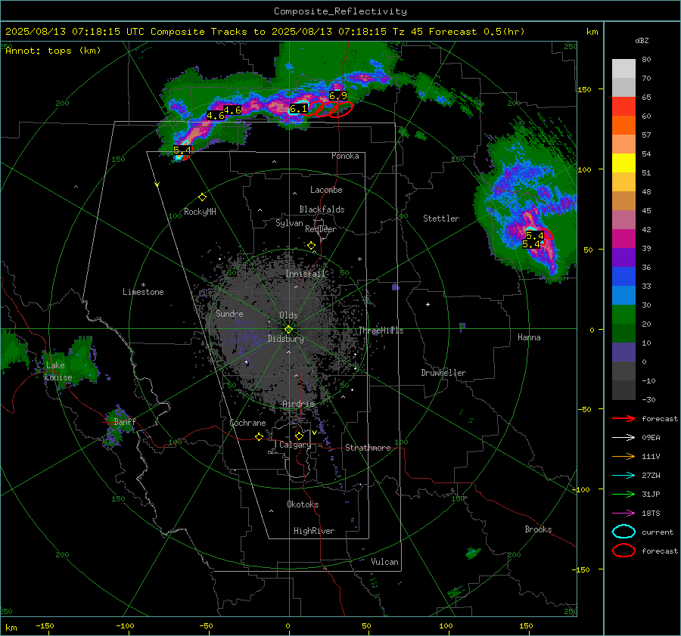
Task: Click the Olds city label
Action: (288, 315)
